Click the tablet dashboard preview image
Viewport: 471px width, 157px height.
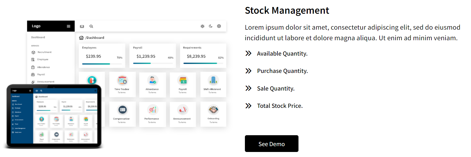54,116
